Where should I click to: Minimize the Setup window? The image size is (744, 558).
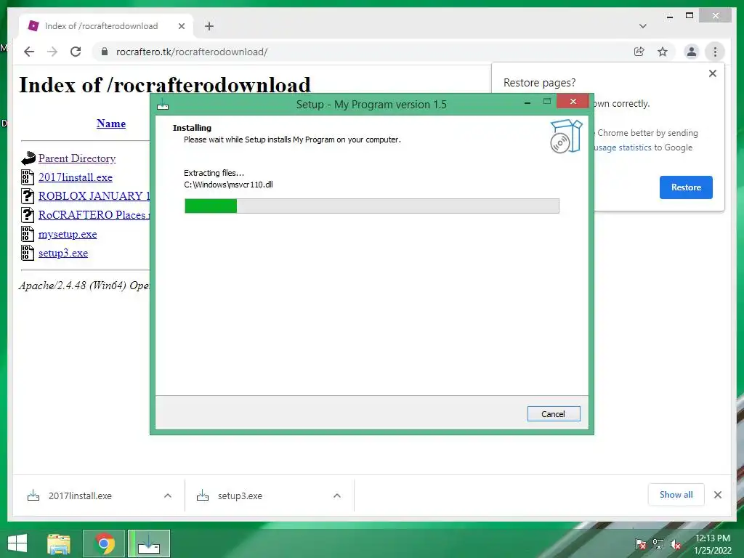[x=527, y=102]
